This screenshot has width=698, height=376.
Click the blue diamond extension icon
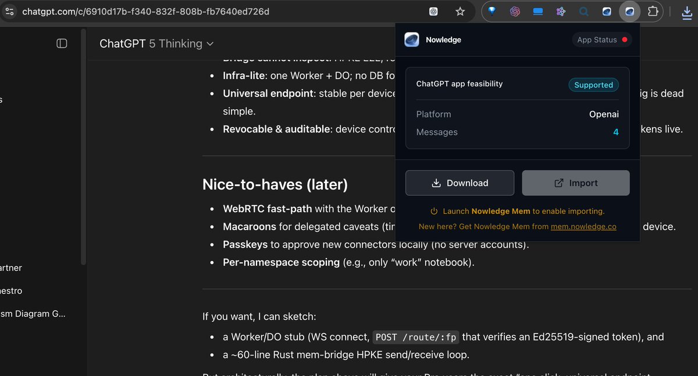pos(492,12)
